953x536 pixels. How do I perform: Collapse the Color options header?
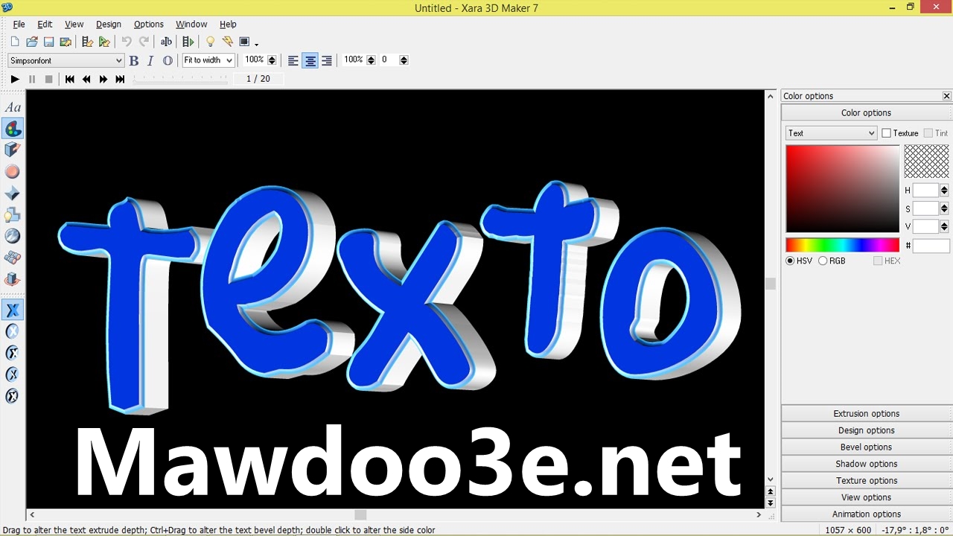point(867,113)
